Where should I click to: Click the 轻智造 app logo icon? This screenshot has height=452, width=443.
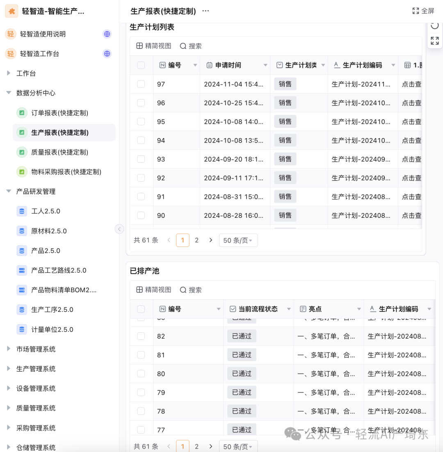pos(11,11)
